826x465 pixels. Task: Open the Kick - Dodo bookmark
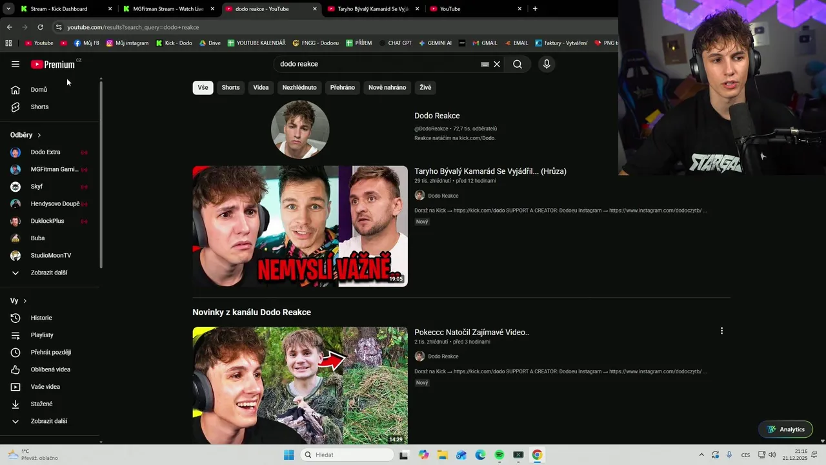(174, 43)
